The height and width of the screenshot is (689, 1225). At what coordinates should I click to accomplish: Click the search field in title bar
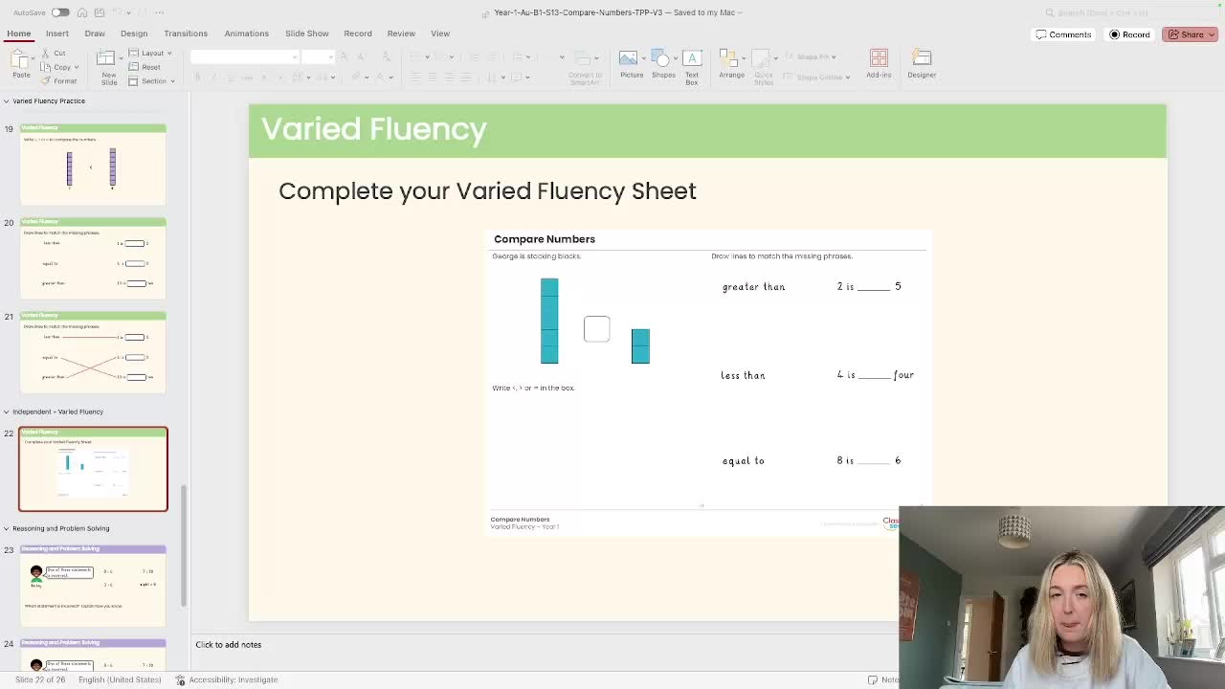(x=1129, y=12)
